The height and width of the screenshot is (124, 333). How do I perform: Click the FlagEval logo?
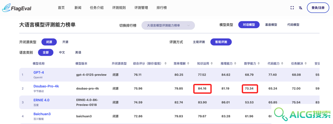pos(17,8)
